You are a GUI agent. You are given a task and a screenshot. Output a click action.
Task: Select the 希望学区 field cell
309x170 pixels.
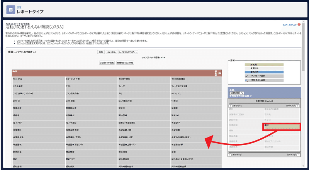38,131
